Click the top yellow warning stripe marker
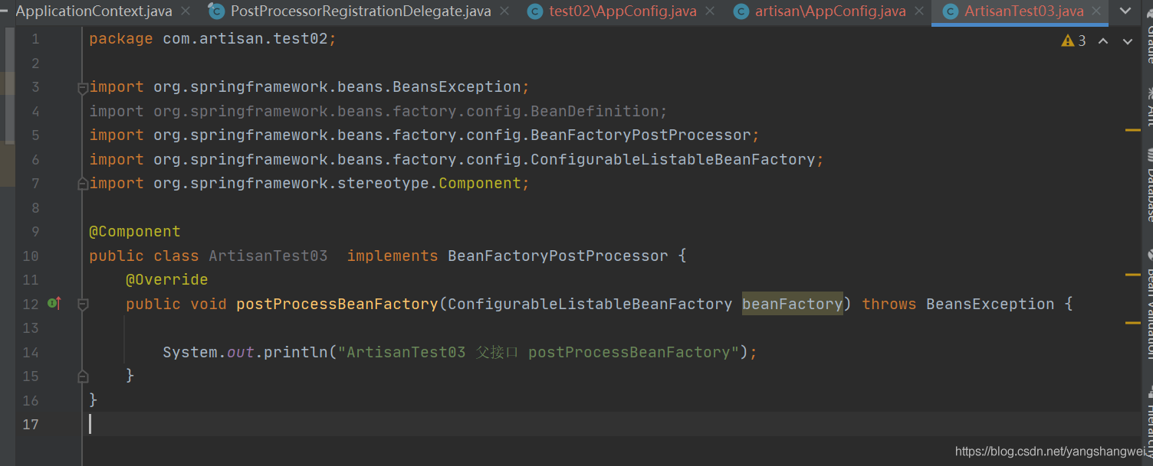1153x466 pixels. (x=1132, y=131)
